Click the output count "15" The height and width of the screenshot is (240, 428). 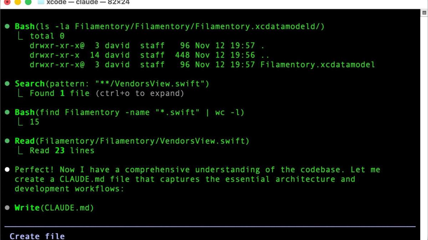35,122
